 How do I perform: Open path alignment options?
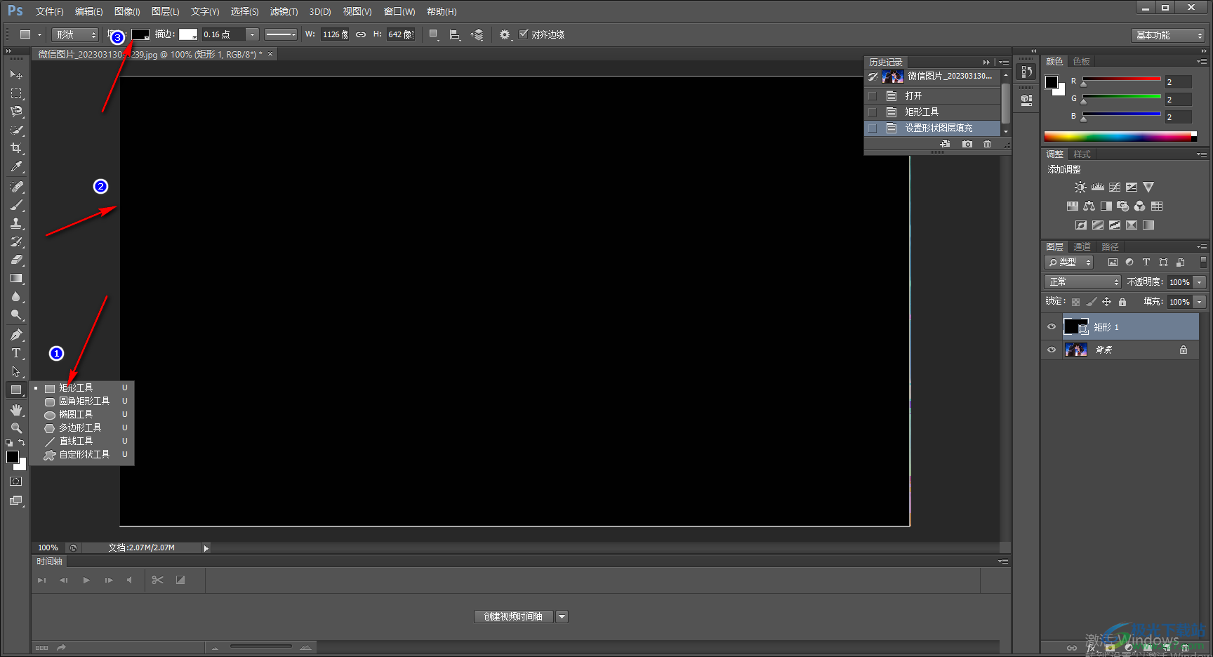tap(455, 34)
